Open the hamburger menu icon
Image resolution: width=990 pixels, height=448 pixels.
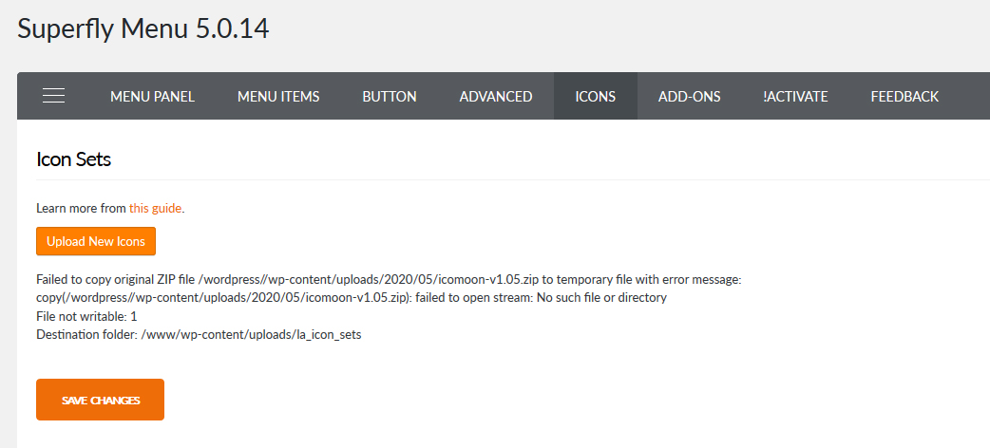click(53, 96)
